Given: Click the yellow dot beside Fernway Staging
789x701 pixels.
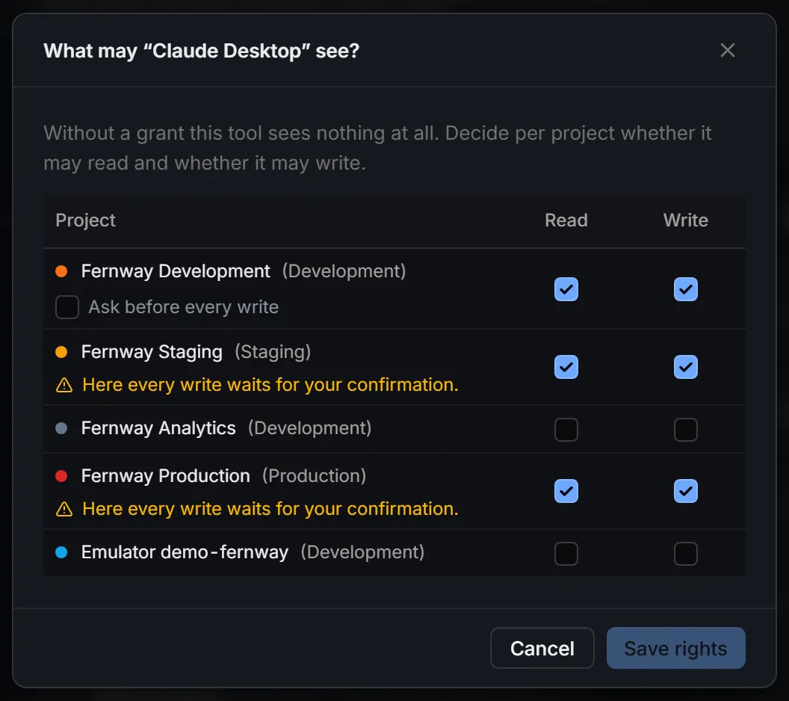Looking at the screenshot, I should (61, 352).
